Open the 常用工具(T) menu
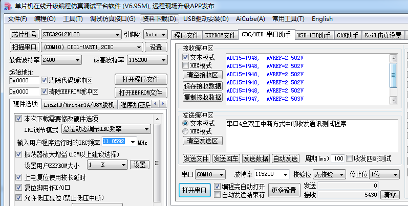This screenshot has width=408, height=206. pyautogui.click(x=288, y=19)
